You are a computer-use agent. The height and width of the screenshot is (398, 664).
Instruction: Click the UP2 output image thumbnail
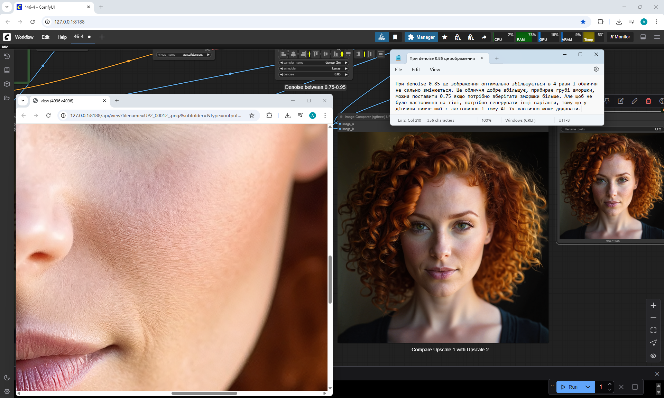[611, 186]
